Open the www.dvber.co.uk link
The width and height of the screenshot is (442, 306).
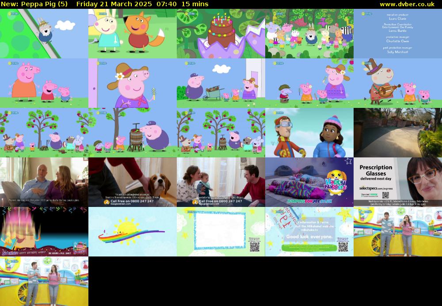coord(407,4)
